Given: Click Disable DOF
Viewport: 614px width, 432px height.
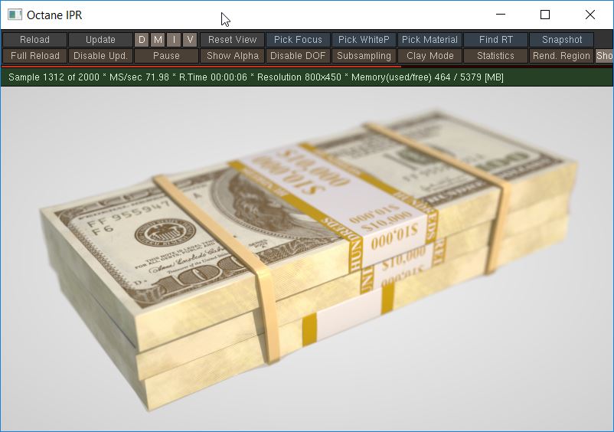Looking at the screenshot, I should point(298,56).
